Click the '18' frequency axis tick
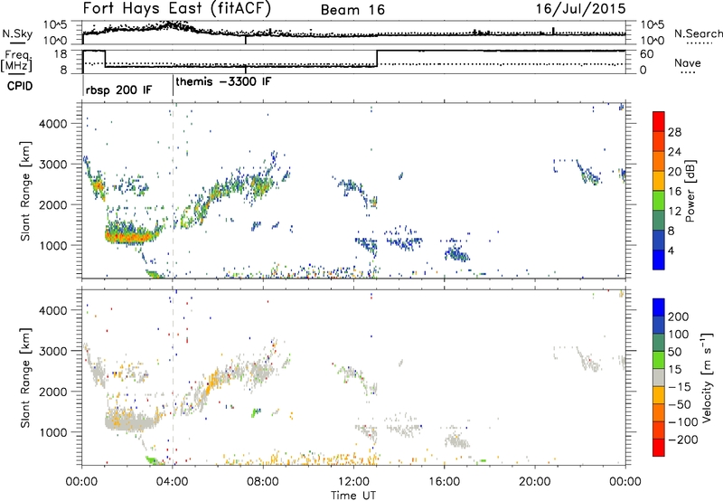The width and height of the screenshot is (723, 501). coord(61,53)
